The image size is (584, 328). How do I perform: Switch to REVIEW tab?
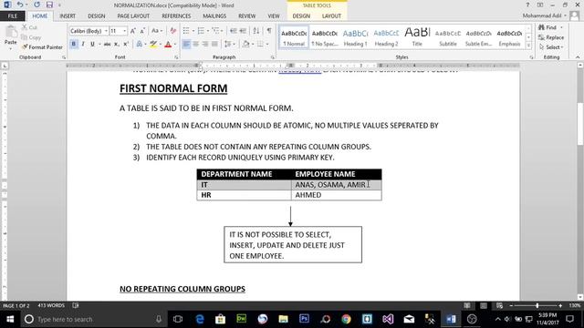pyautogui.click(x=247, y=16)
